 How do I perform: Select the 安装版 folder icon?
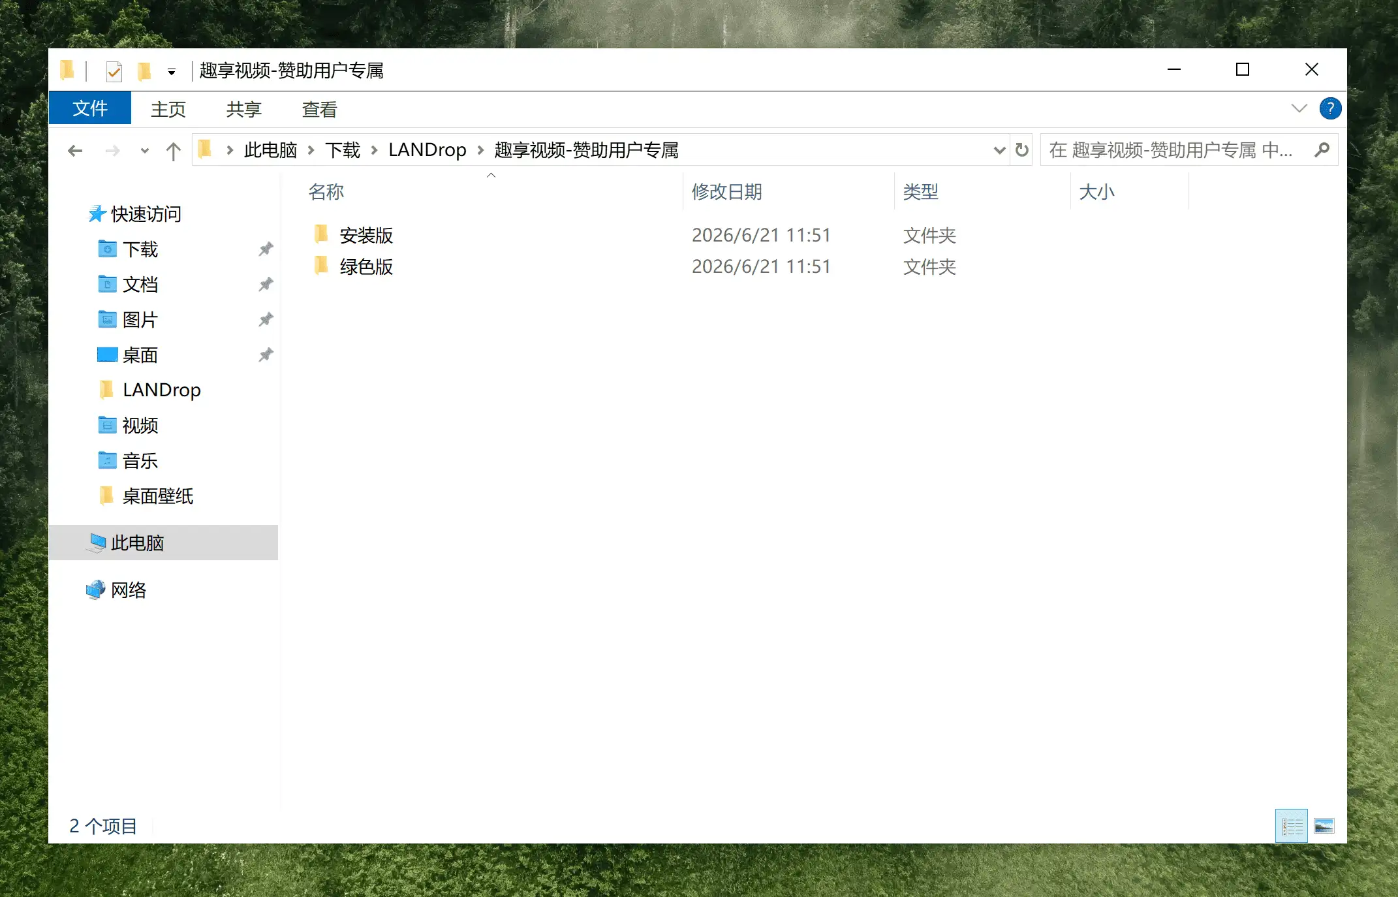[320, 234]
